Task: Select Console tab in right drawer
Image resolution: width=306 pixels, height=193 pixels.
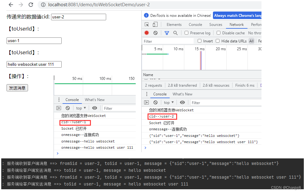Action: point(160,94)
